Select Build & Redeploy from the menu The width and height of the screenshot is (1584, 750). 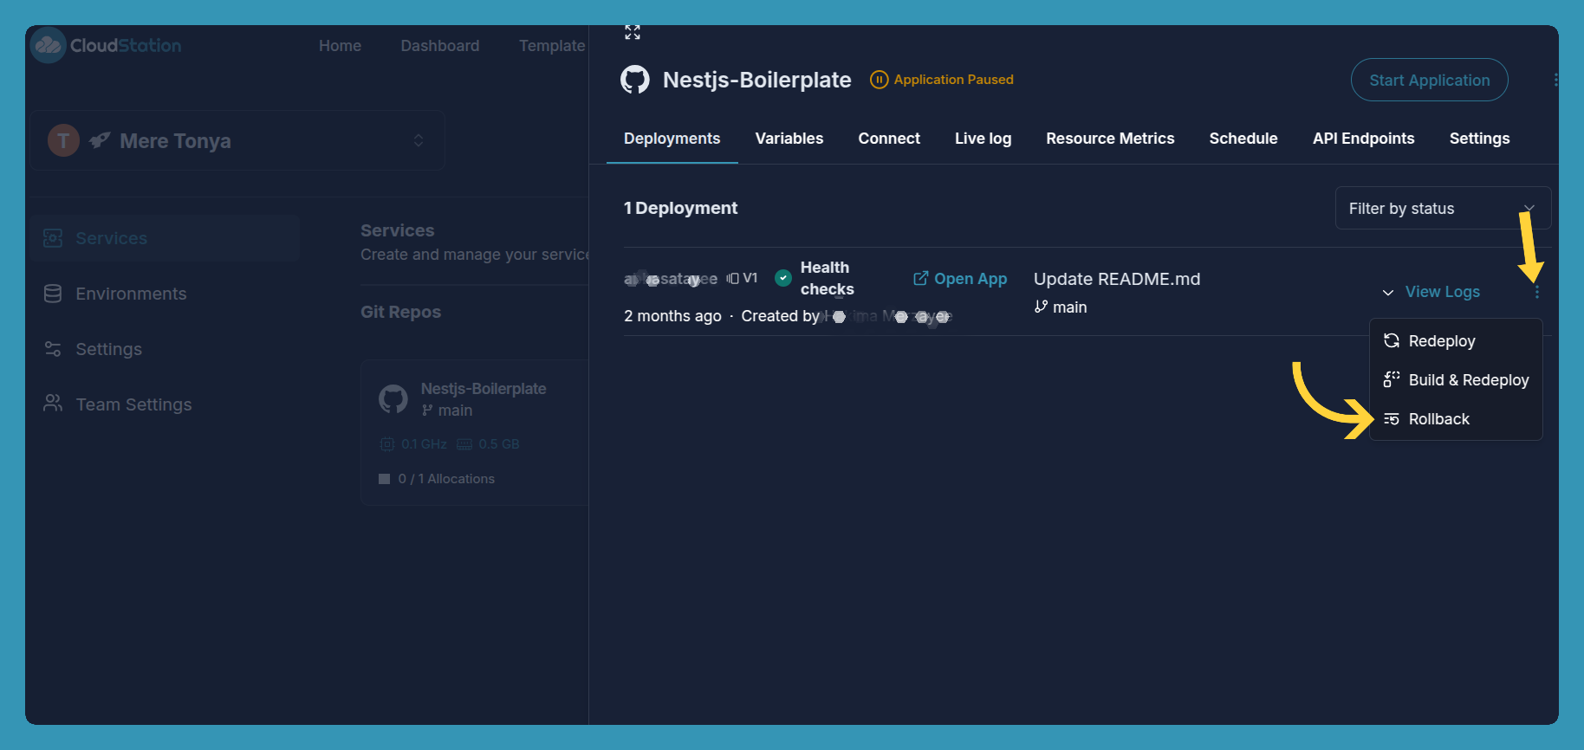click(x=1456, y=379)
